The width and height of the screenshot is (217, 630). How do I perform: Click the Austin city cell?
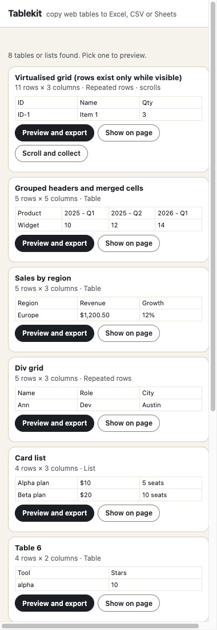click(x=171, y=405)
